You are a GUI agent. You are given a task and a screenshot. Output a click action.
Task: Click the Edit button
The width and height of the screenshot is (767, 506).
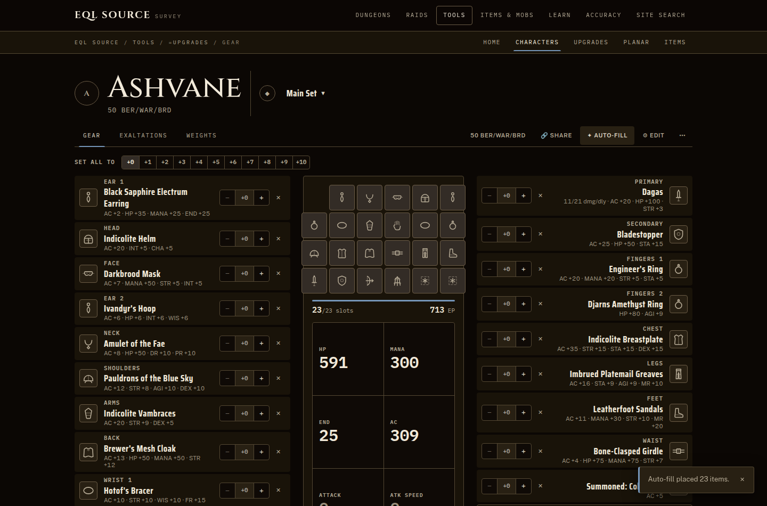(x=654, y=135)
